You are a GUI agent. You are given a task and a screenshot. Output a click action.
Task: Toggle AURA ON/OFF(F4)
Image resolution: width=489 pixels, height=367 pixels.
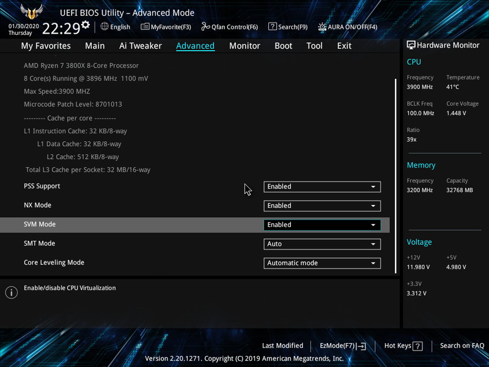(x=347, y=27)
